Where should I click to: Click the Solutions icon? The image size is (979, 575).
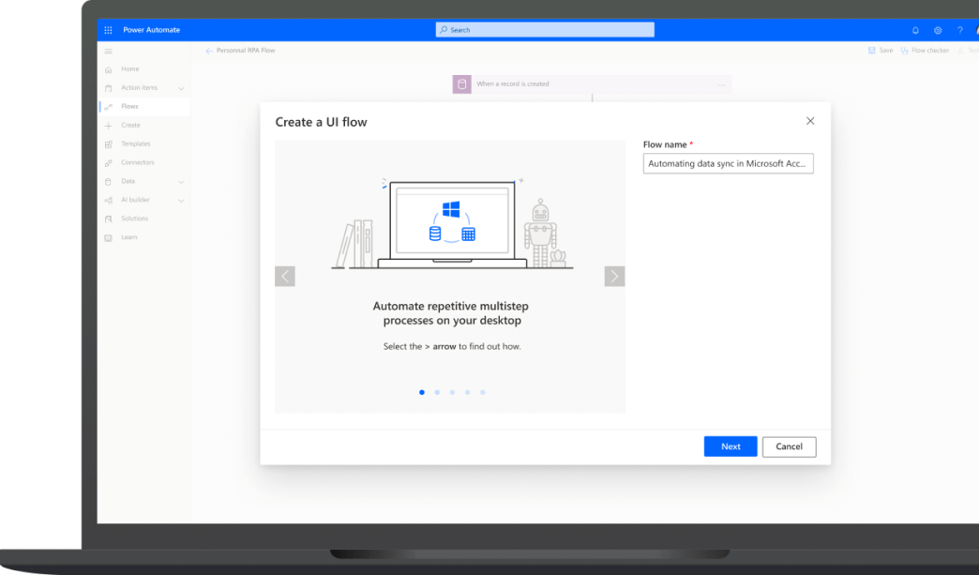tap(108, 219)
